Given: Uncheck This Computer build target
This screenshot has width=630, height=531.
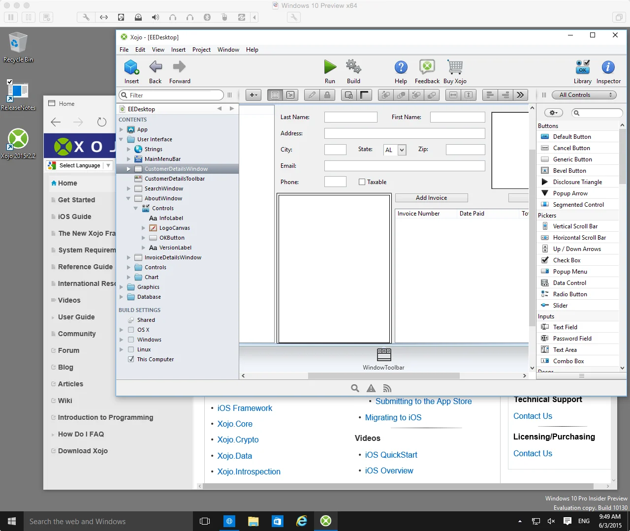Looking at the screenshot, I should (x=131, y=359).
